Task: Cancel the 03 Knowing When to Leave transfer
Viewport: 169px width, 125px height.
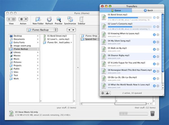Action: tap(158, 35)
